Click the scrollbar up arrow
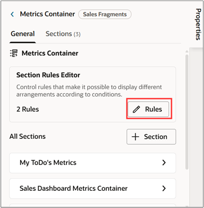 tap(187, 51)
